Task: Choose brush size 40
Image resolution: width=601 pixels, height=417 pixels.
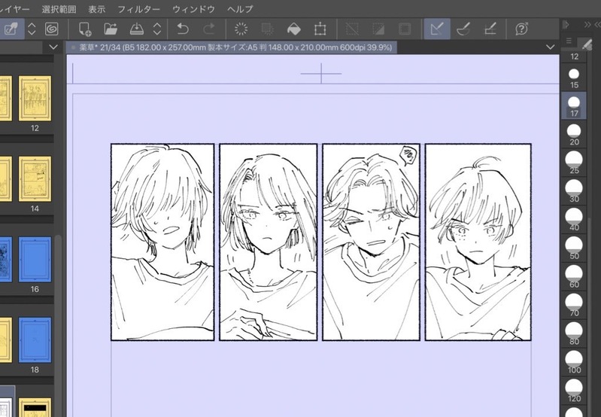Action: click(x=574, y=220)
